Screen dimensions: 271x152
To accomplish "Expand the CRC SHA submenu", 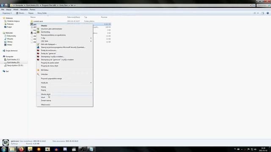I will (65, 41).
